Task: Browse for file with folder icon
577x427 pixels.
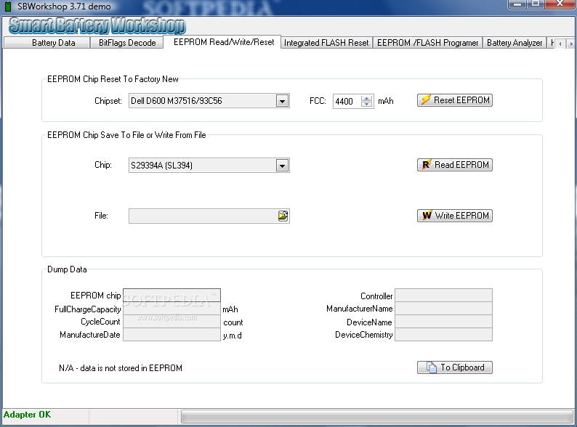Action: point(283,216)
